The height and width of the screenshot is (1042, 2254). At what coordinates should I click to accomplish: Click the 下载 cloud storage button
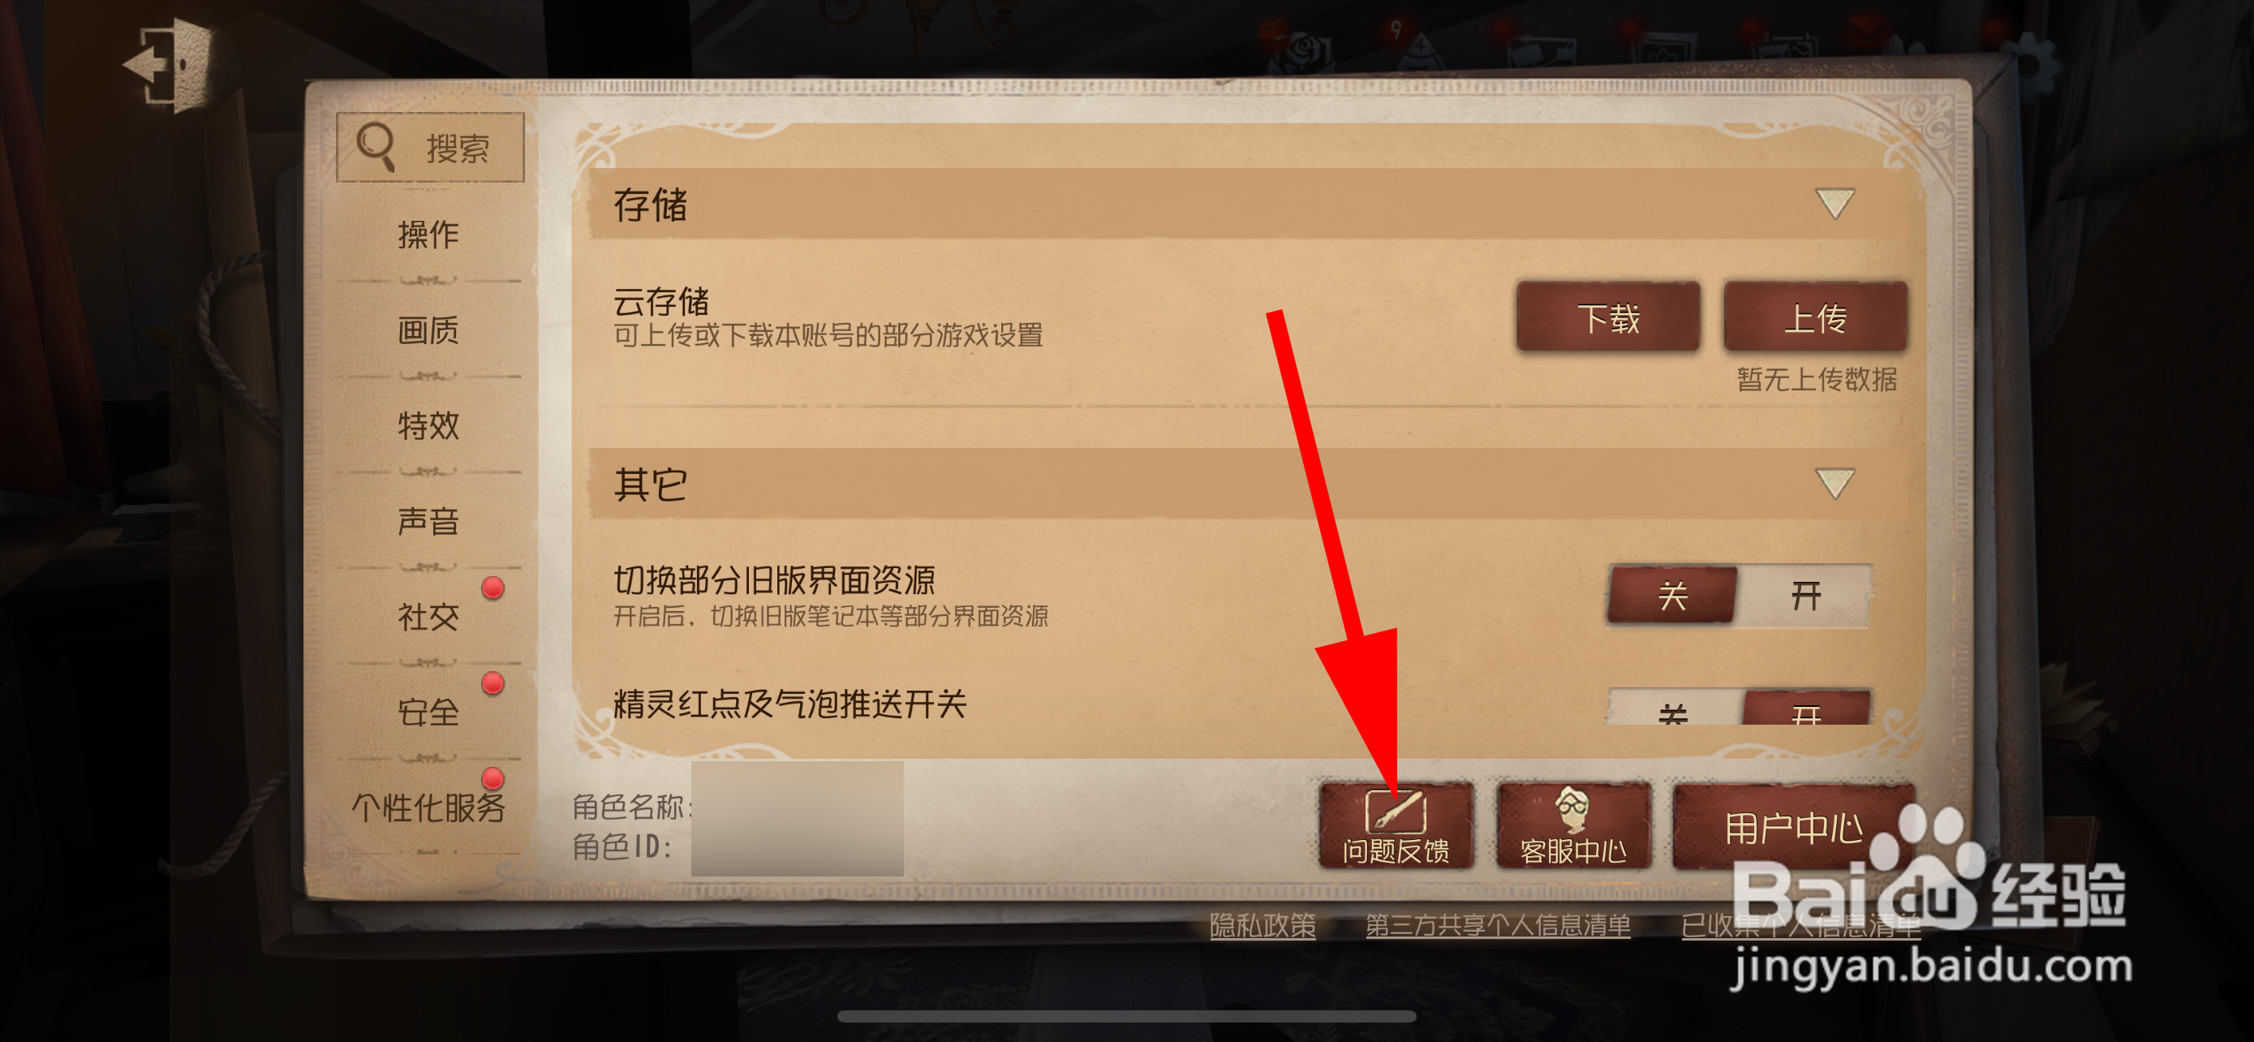click(1608, 317)
